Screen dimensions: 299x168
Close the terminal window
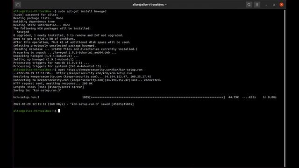pos(281,5)
